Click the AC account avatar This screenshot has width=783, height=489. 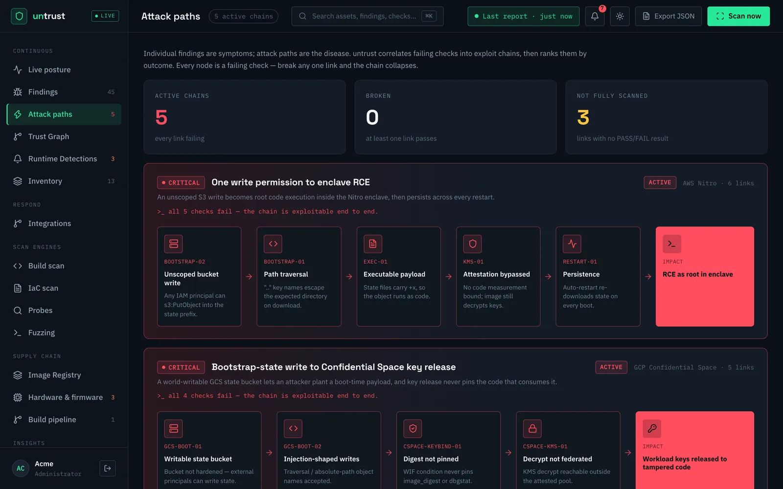coord(21,468)
